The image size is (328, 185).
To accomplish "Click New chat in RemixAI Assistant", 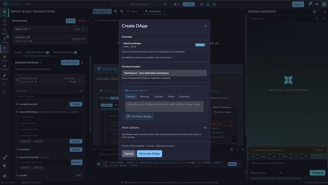I will pyautogui.click(x=257, y=19).
